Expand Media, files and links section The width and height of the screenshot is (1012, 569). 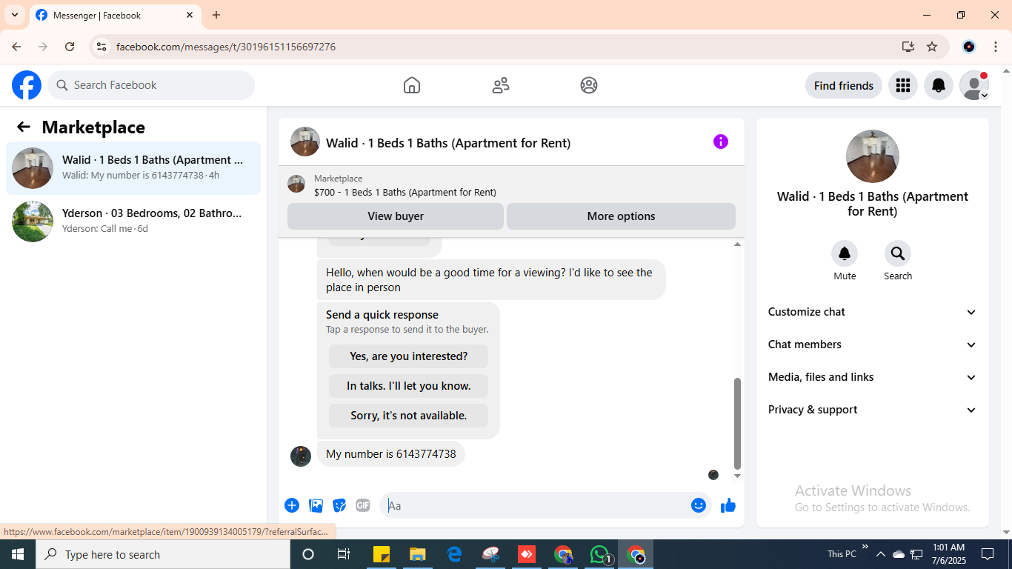(x=873, y=377)
